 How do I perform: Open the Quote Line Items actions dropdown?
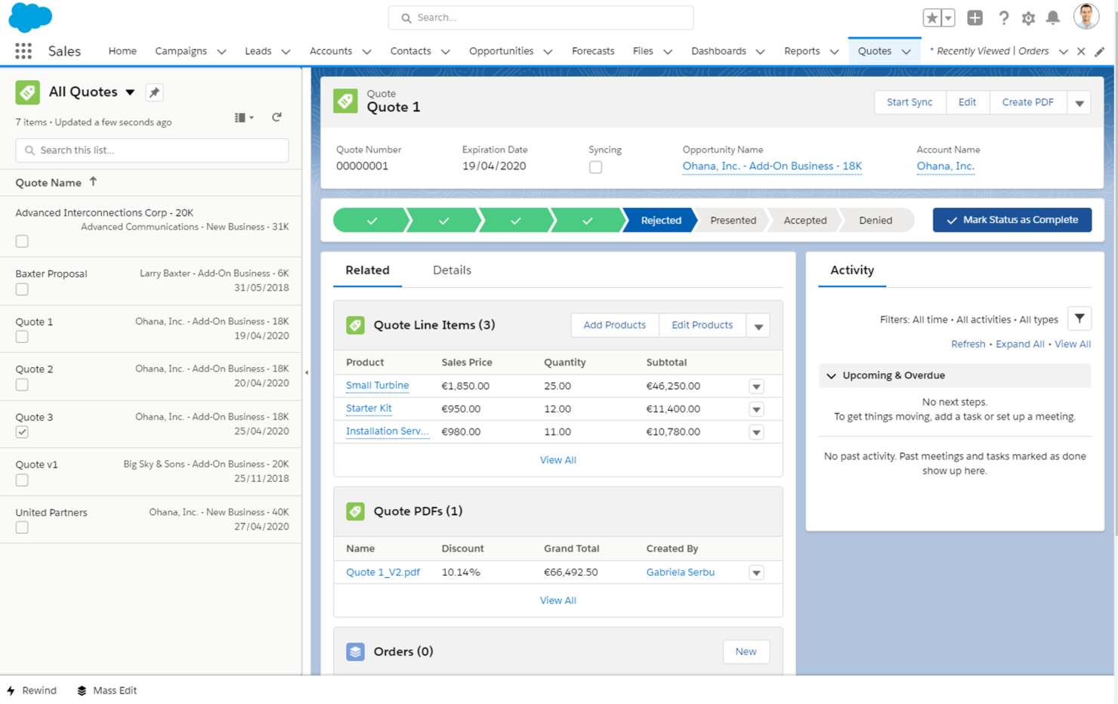click(758, 326)
